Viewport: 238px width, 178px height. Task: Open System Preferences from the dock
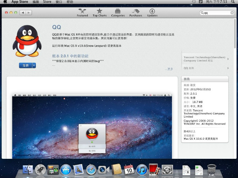(167, 170)
